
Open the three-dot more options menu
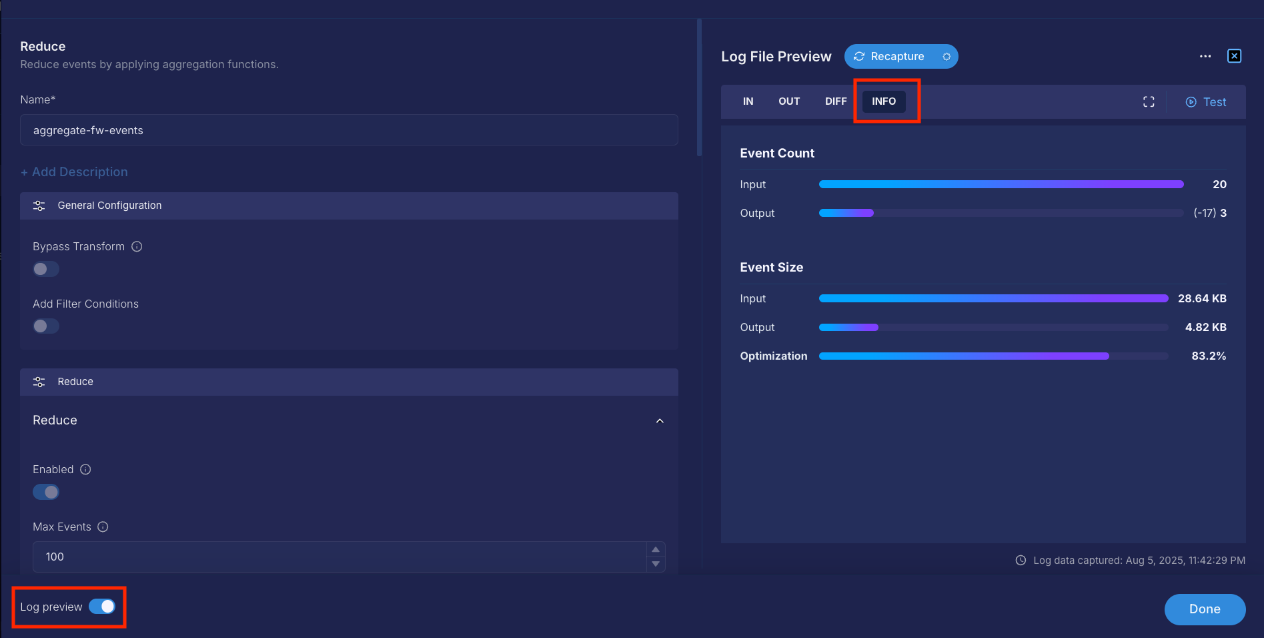click(x=1205, y=57)
